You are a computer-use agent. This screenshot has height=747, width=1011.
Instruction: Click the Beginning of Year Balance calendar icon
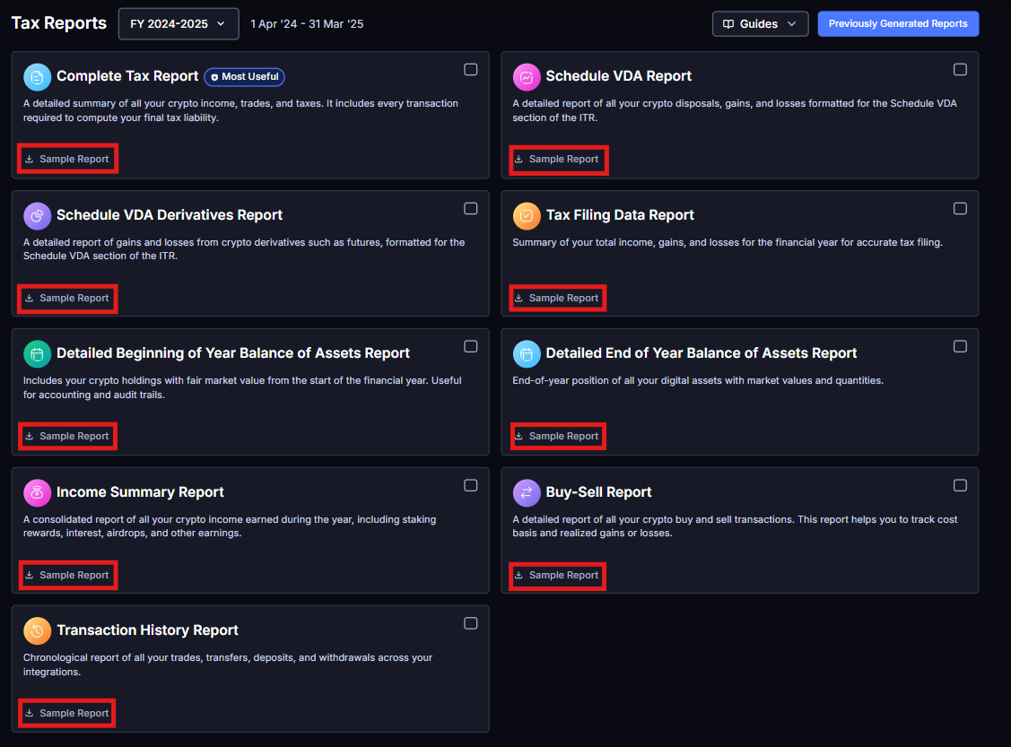[38, 354]
